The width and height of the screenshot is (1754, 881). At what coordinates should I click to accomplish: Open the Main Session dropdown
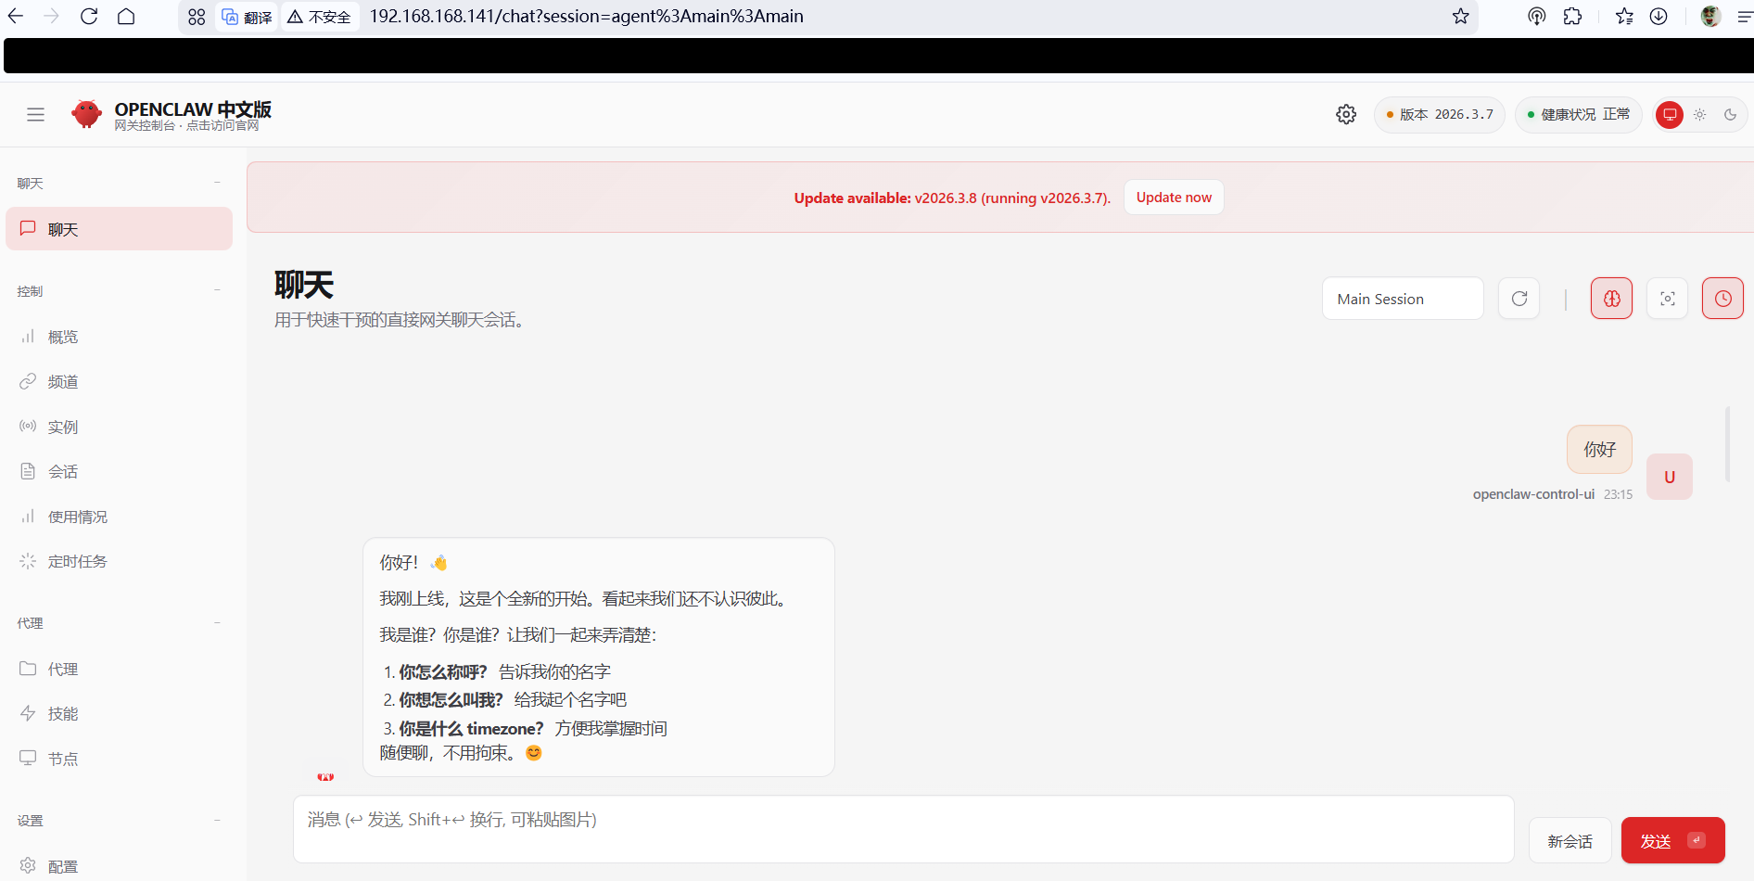click(1403, 299)
